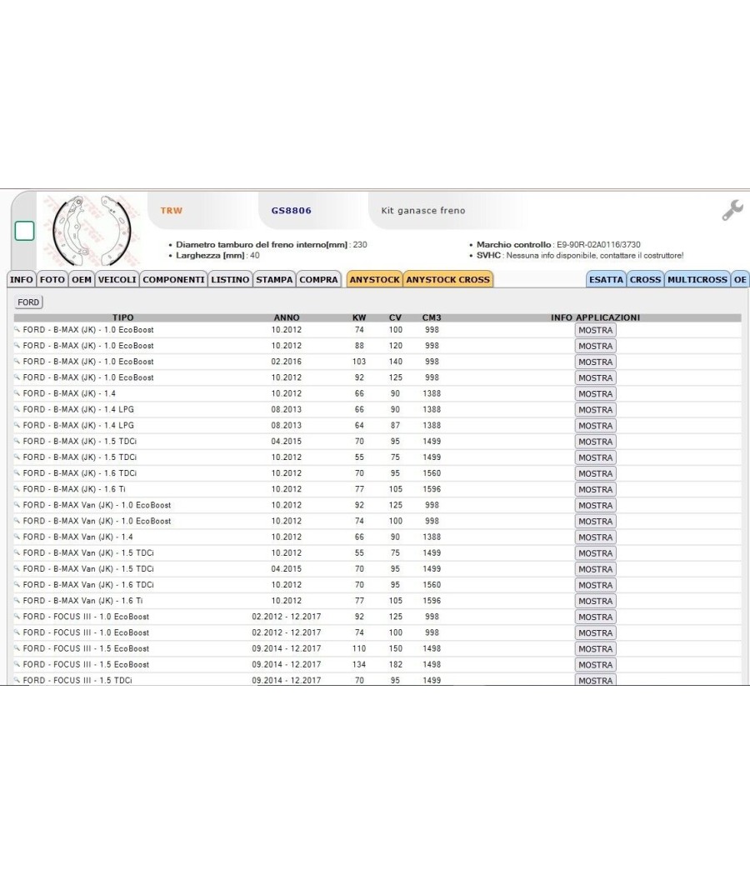Viewport: 750px width, 875px height.
Task: Click the CV column header
Action: point(395,317)
